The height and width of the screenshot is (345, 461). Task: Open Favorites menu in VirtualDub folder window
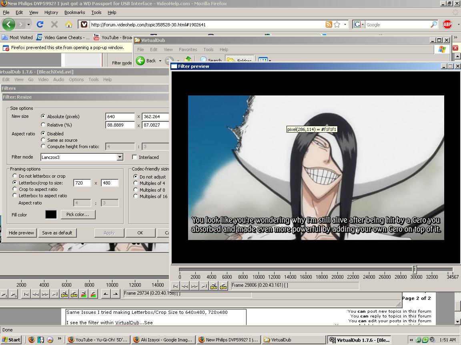click(x=188, y=50)
